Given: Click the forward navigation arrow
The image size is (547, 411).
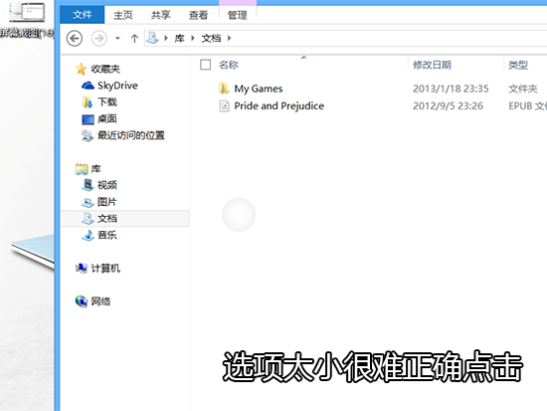Looking at the screenshot, I should click(x=99, y=38).
